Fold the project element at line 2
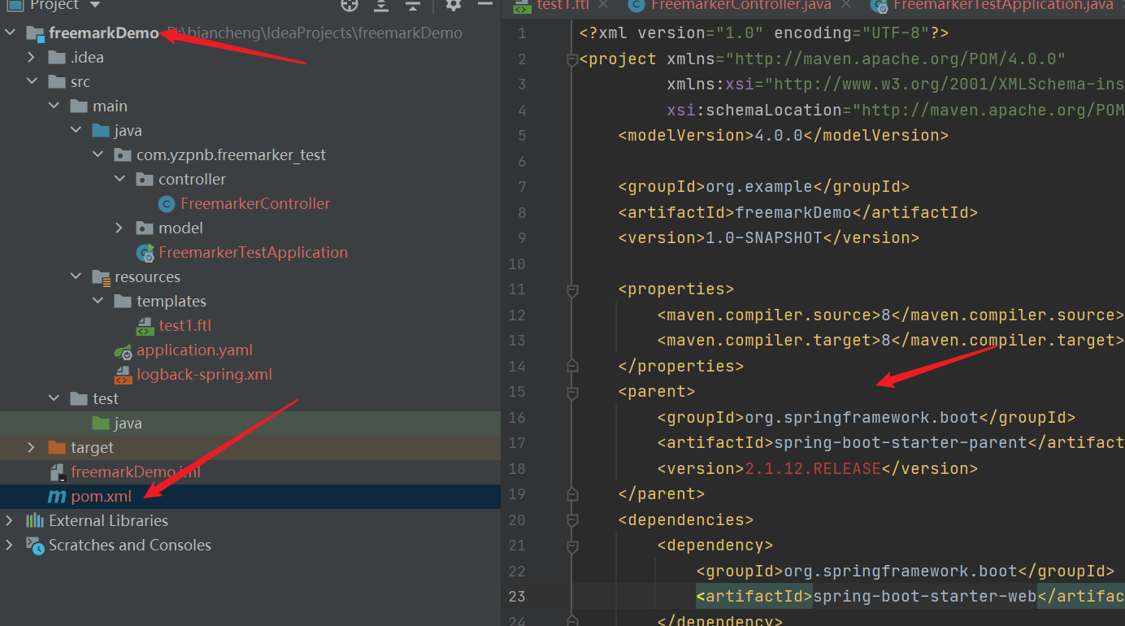Image resolution: width=1125 pixels, height=626 pixels. pos(572,59)
